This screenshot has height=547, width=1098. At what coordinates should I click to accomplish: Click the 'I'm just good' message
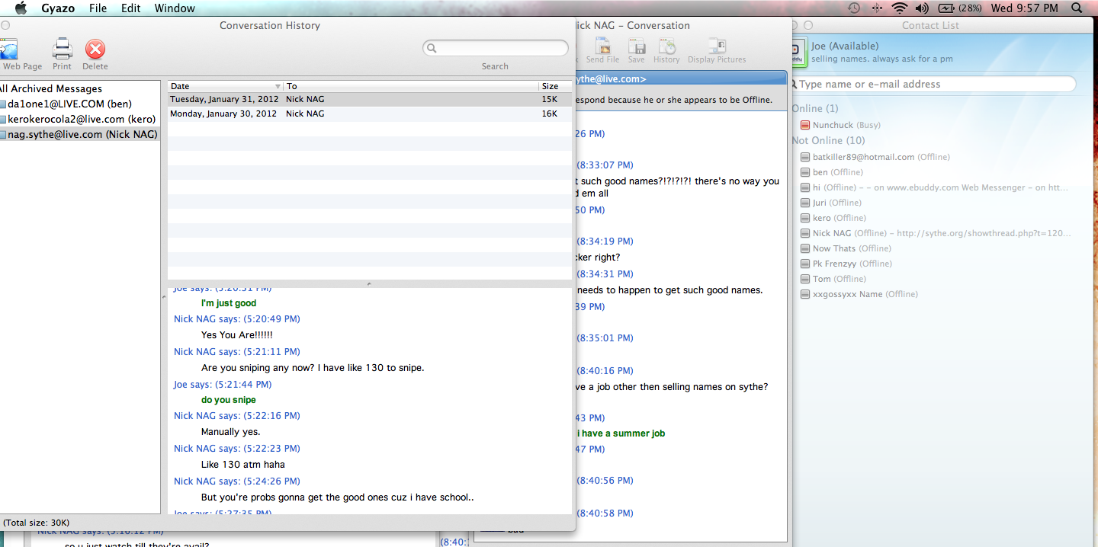coord(229,303)
